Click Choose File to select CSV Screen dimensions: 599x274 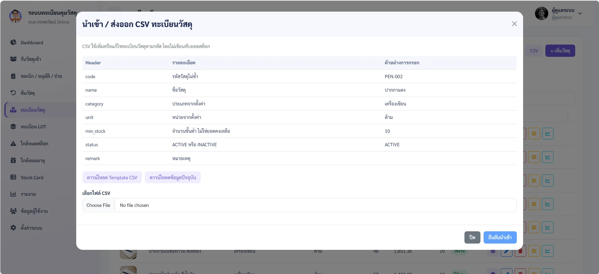pos(98,205)
